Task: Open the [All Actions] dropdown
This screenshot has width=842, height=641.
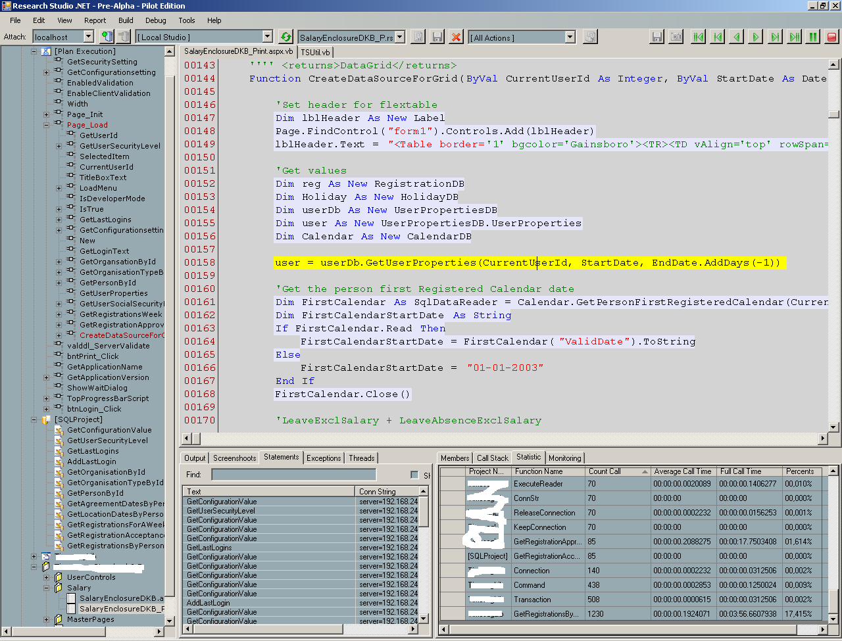Action: [570, 37]
